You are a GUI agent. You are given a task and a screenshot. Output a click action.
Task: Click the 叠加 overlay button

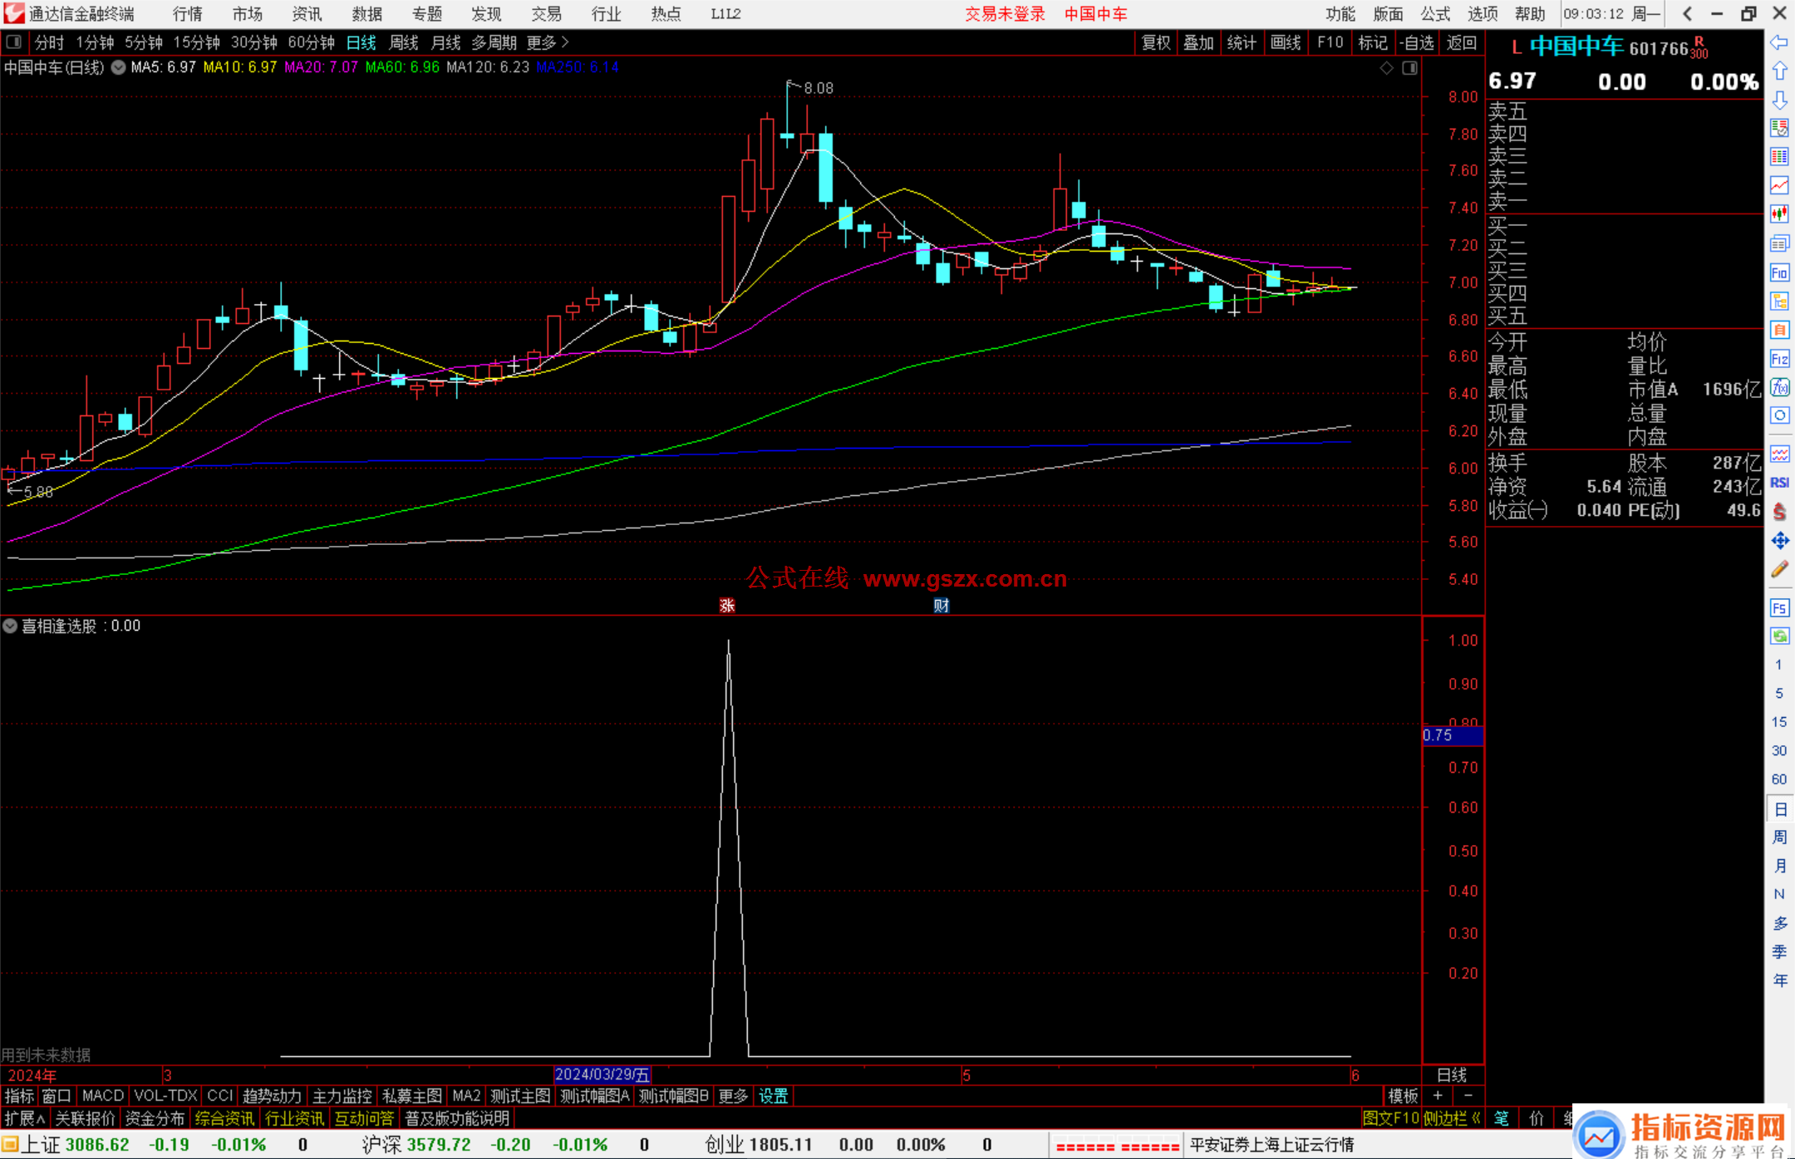[1198, 42]
